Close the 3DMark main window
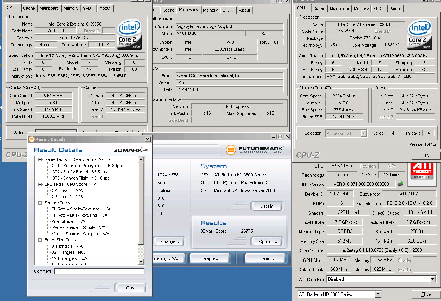This screenshot has height=301, width=441. (x=287, y=137)
